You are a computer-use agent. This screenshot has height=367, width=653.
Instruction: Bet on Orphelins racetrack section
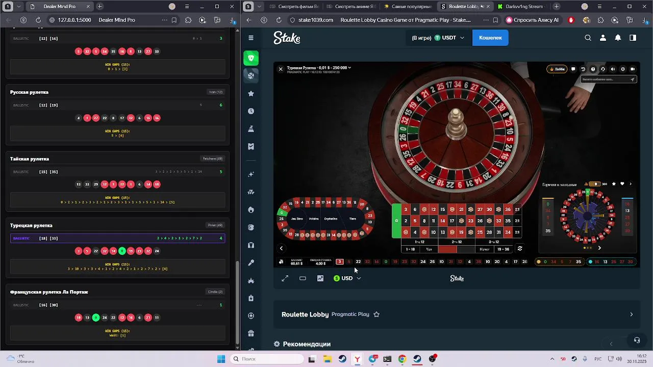(x=331, y=219)
